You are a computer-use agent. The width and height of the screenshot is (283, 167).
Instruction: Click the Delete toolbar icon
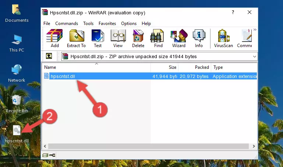tap(138, 38)
